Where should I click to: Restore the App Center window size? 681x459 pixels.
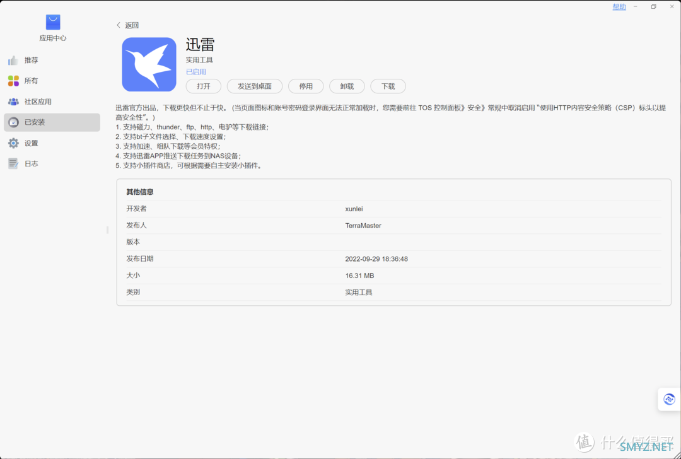[x=654, y=6]
